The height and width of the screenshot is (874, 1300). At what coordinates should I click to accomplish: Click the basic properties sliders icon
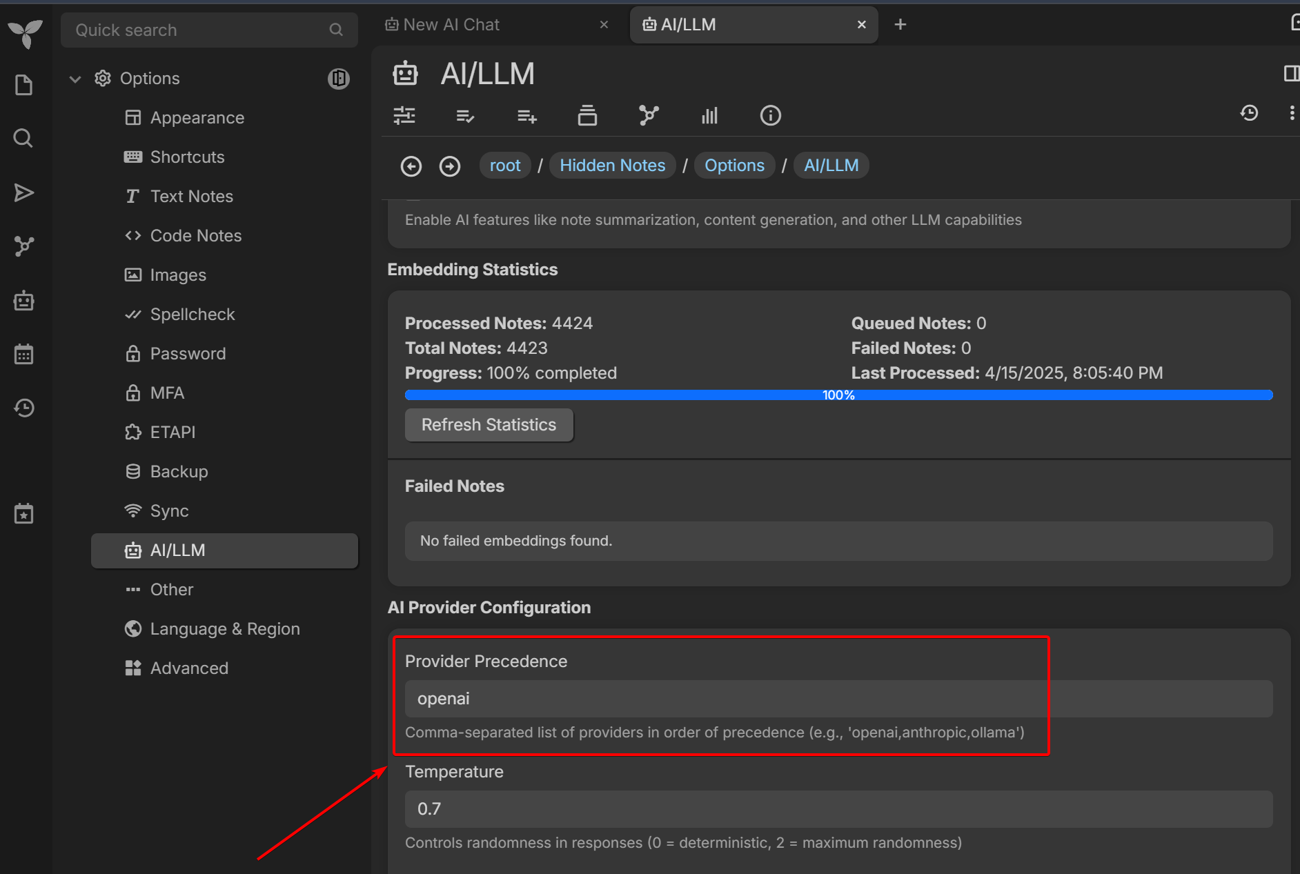(404, 115)
